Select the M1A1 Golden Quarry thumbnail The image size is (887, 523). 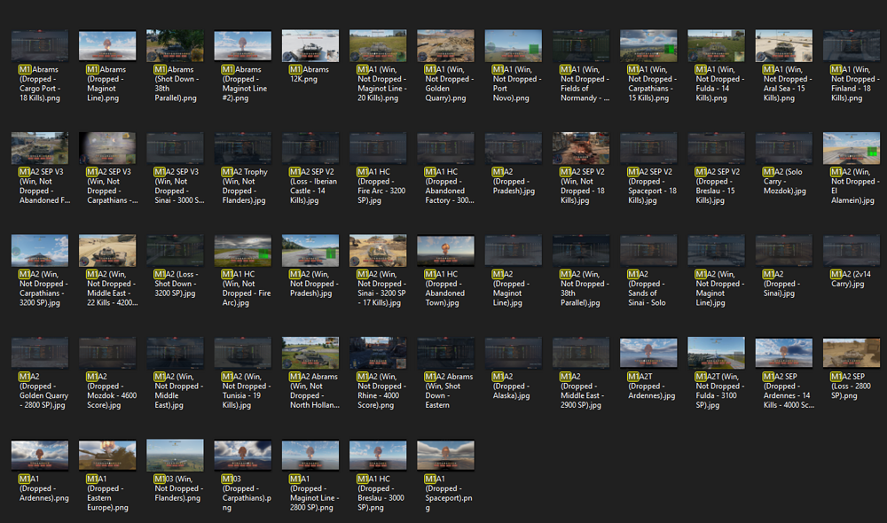pyautogui.click(x=445, y=46)
